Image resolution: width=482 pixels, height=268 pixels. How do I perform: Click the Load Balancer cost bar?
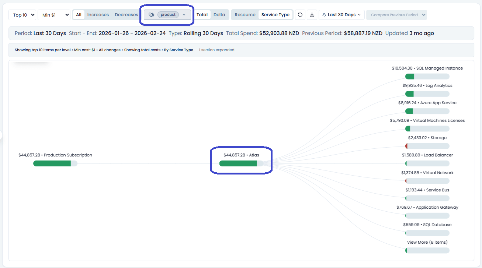[x=427, y=163]
